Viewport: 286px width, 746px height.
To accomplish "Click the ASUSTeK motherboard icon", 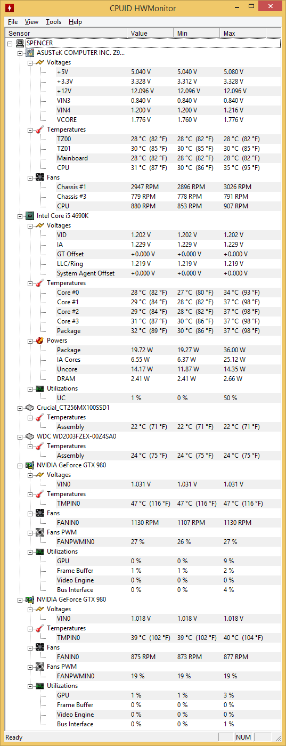I will click(x=30, y=53).
